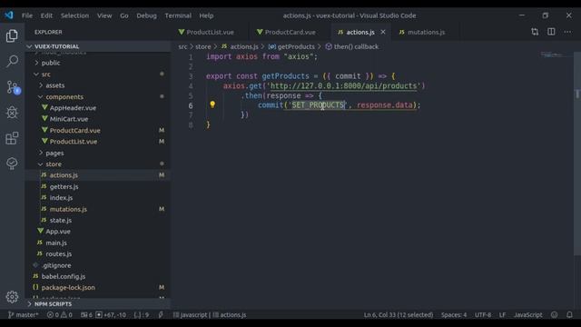This screenshot has height=327, width=581.
Task: Change the UTF-8 file encoding
Action: pyautogui.click(x=483, y=315)
